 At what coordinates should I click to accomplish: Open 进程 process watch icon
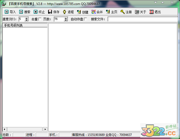65,12
